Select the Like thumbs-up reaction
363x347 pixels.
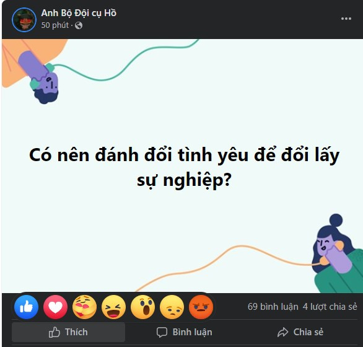click(x=26, y=307)
